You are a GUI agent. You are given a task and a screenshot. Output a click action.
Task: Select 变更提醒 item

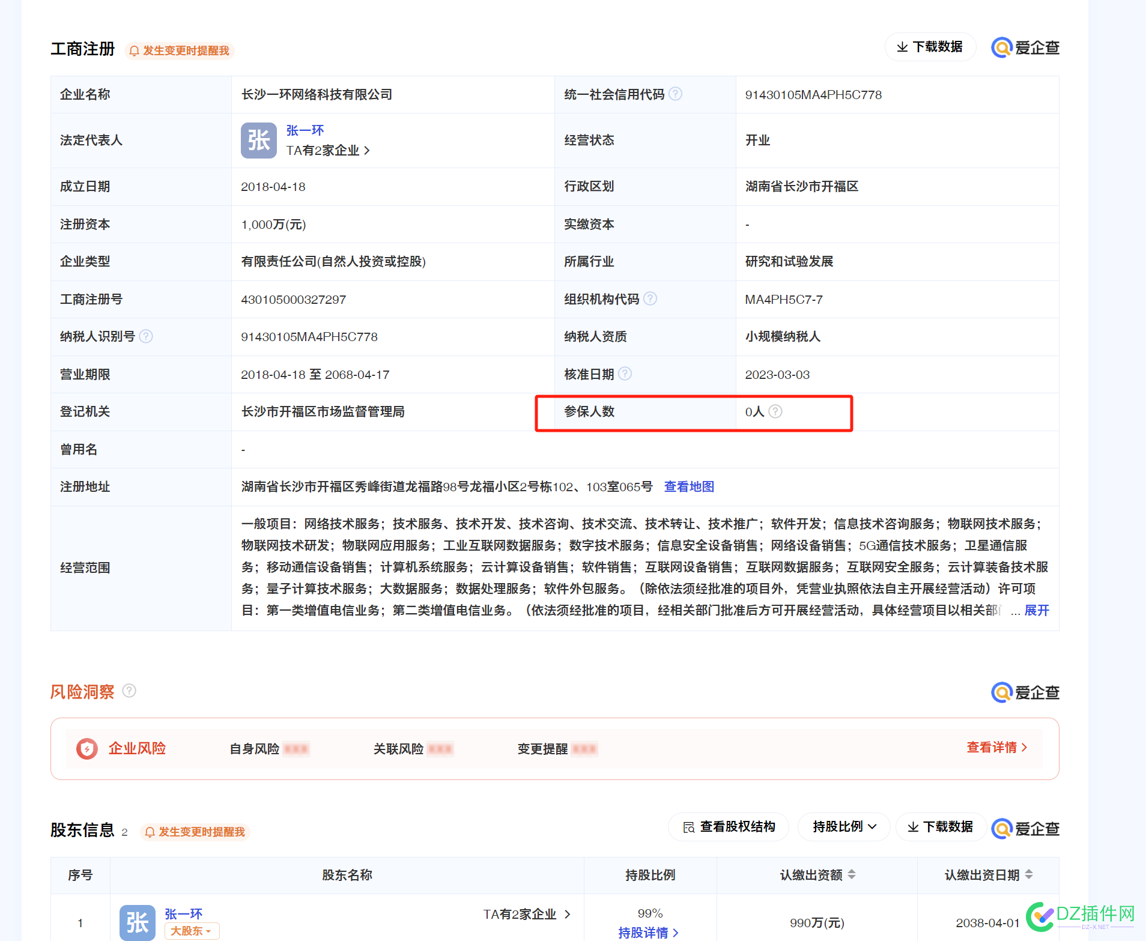point(557,749)
